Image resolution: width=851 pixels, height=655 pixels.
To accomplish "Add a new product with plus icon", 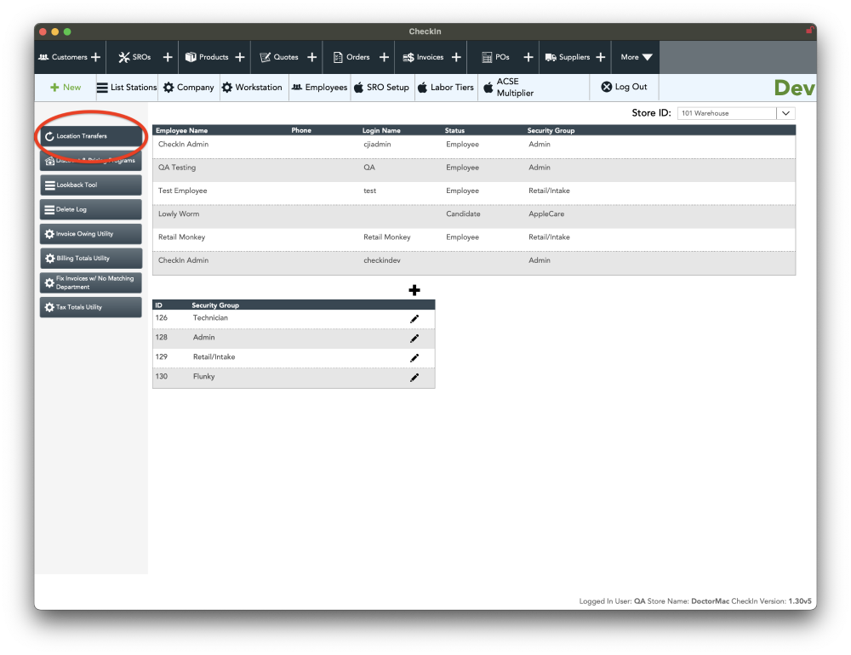I will [240, 57].
